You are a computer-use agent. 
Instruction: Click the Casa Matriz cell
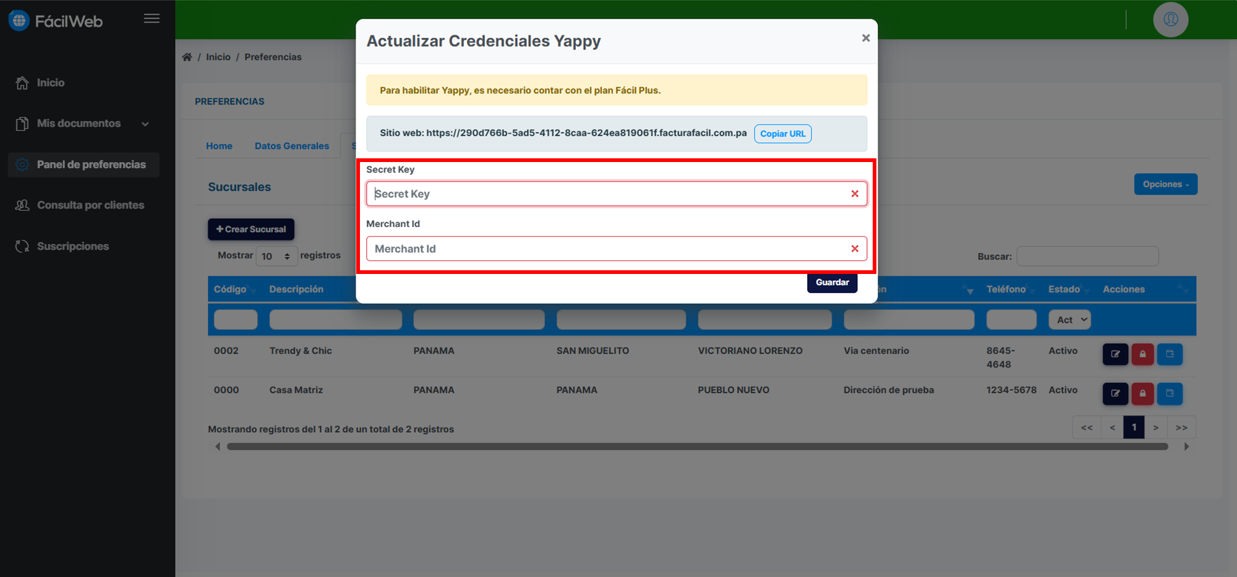(296, 390)
